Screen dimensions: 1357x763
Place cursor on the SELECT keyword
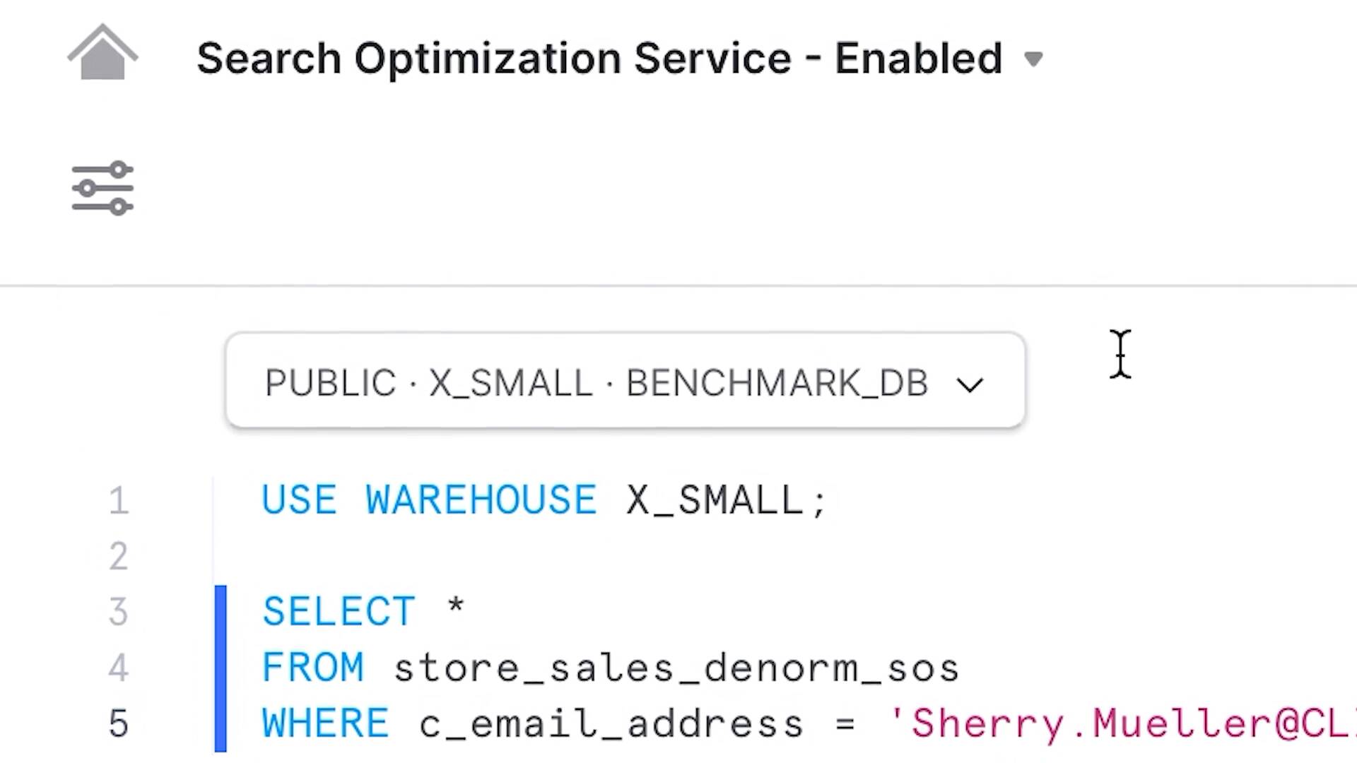tap(339, 612)
